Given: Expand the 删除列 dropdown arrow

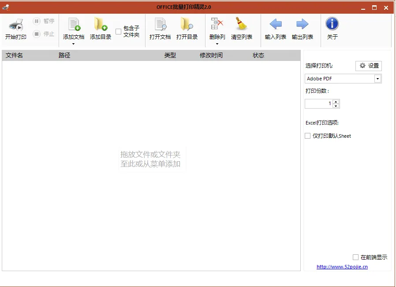Looking at the screenshot, I should 217,44.
